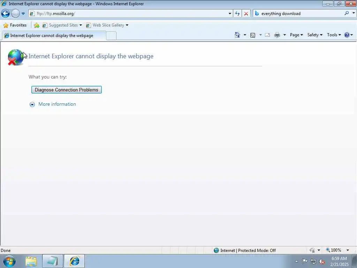Image resolution: width=357 pixels, height=268 pixels.
Task: Click Internet Protected Mode status zone
Action: coord(245,251)
